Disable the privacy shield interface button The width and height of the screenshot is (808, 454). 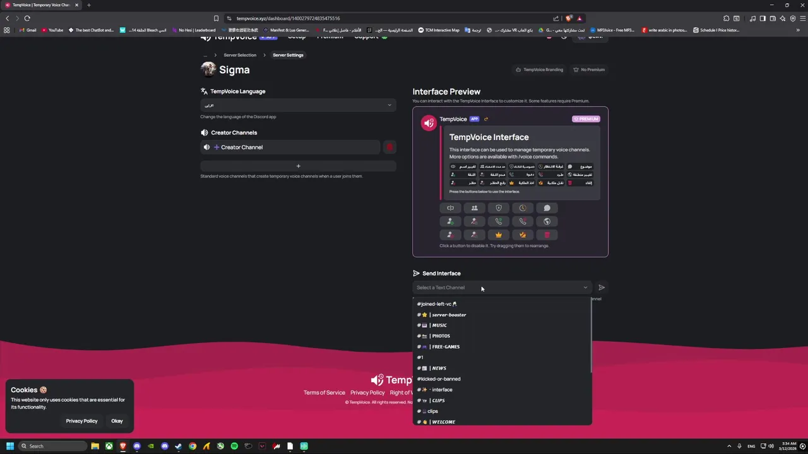pos(499,208)
